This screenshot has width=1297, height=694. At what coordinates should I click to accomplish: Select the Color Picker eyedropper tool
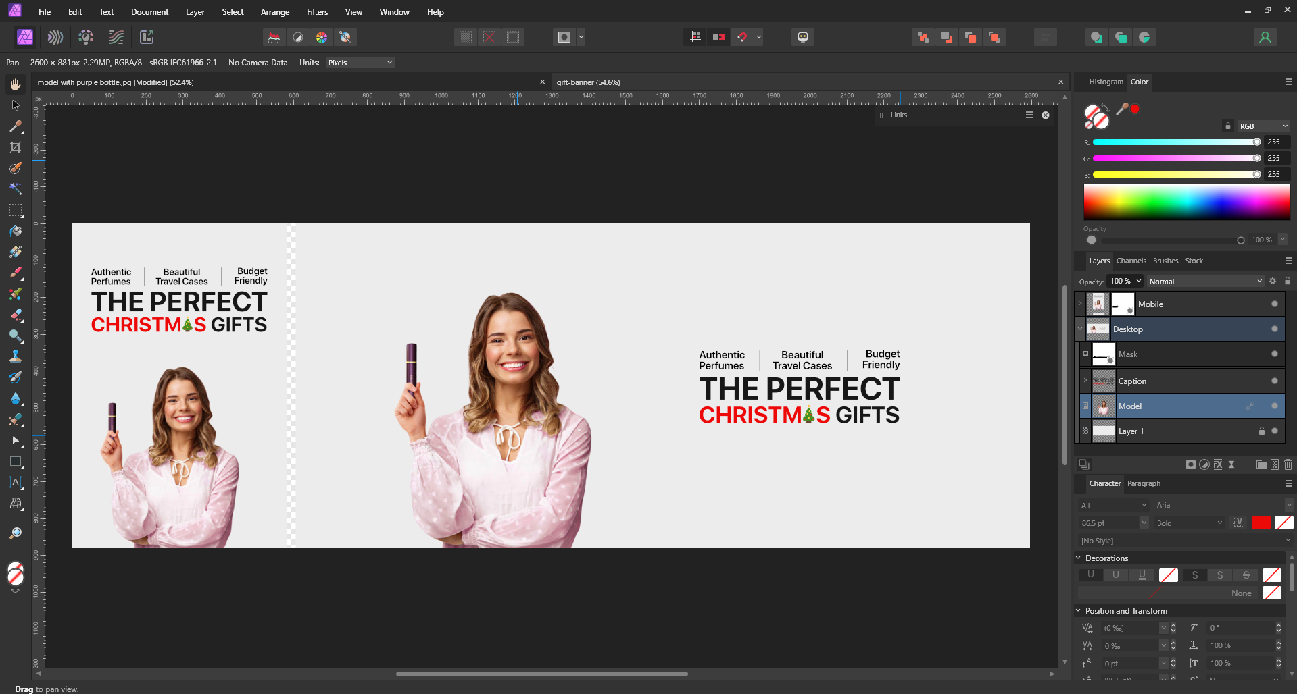tap(16, 126)
